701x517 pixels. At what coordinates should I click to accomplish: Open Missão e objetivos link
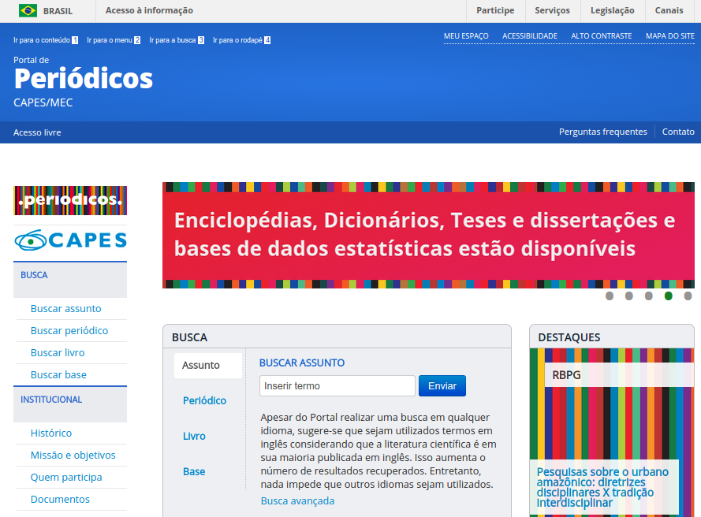(x=73, y=456)
